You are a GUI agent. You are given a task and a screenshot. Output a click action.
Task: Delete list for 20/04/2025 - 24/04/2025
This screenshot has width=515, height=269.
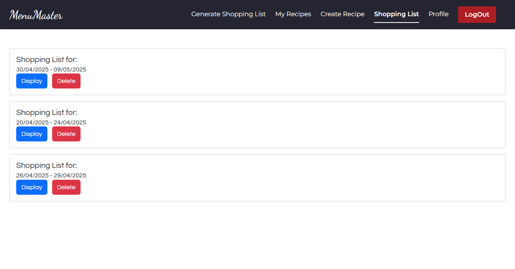66,134
